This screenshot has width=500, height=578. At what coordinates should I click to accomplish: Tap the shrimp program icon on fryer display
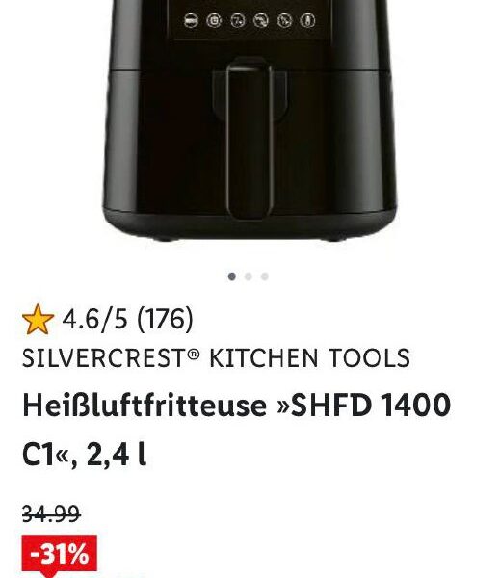point(261,20)
